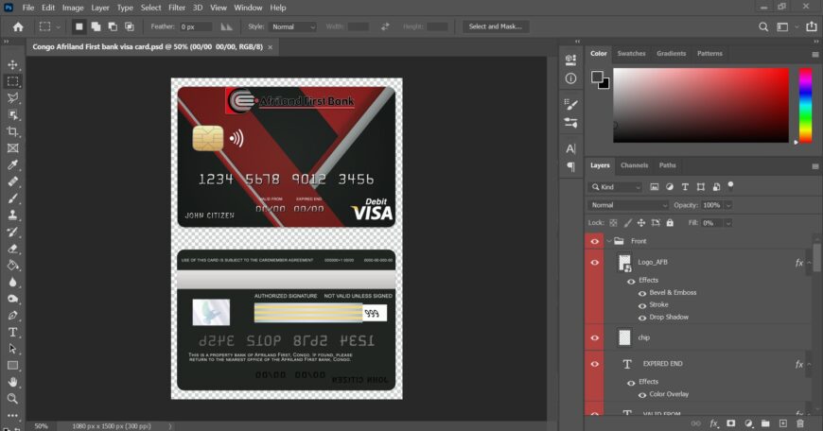The image size is (823, 431).
Task: Select the Blur tool
Action: [12, 282]
